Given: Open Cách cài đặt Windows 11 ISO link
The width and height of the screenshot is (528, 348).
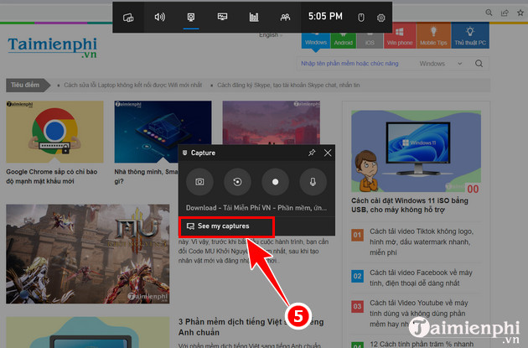Looking at the screenshot, I should click(410, 205).
